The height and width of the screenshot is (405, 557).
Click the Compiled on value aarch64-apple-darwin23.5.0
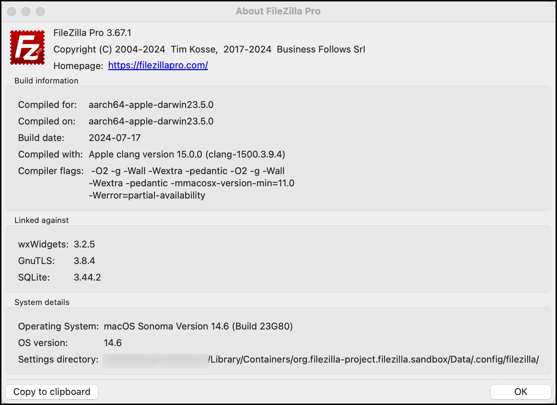pos(151,121)
